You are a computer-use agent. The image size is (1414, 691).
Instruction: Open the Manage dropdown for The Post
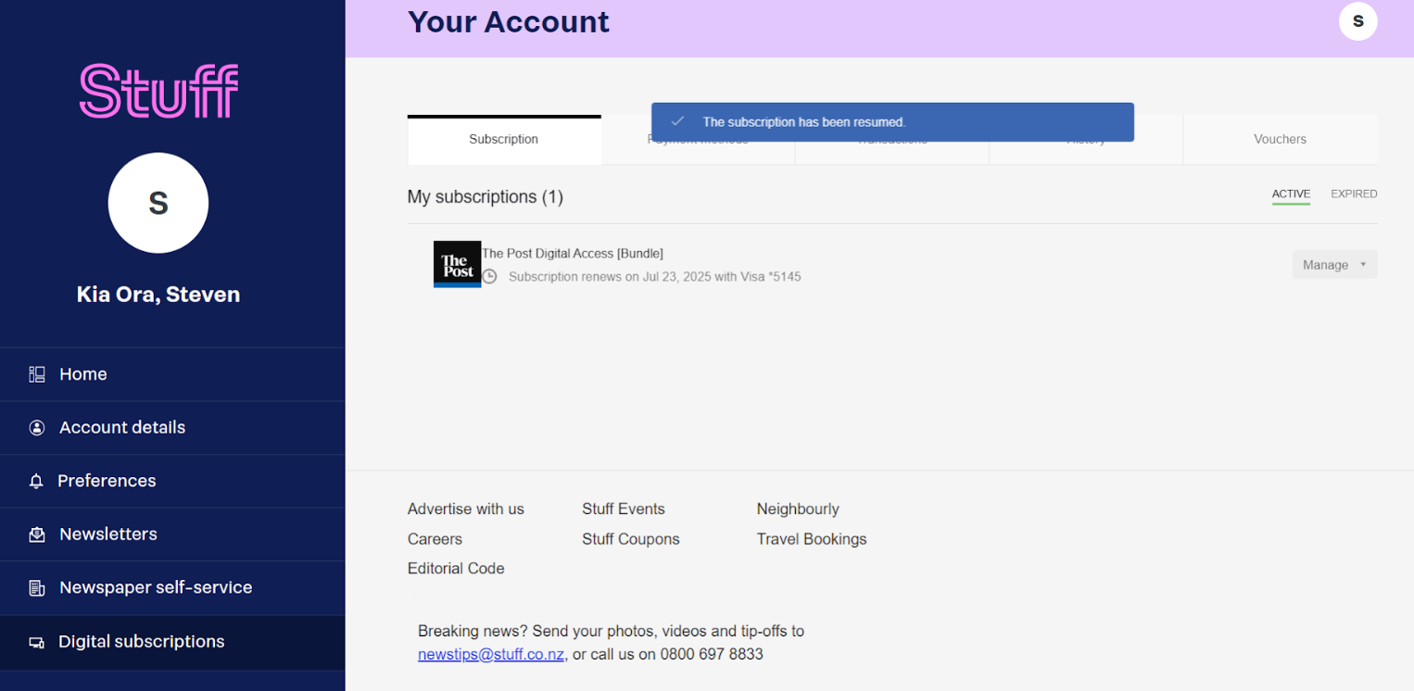pos(1334,265)
